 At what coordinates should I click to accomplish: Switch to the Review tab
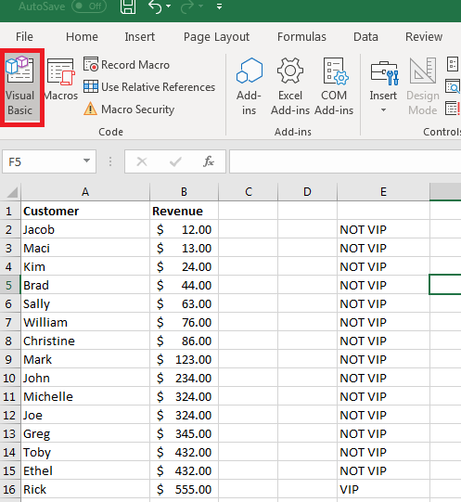pos(424,37)
